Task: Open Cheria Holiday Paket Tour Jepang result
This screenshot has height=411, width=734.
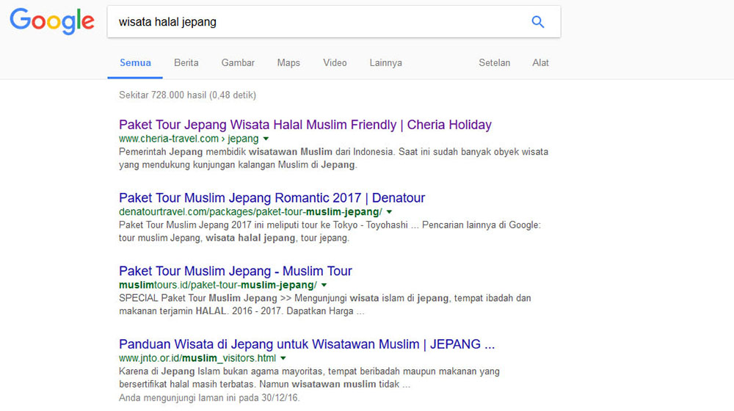Action: 305,125
